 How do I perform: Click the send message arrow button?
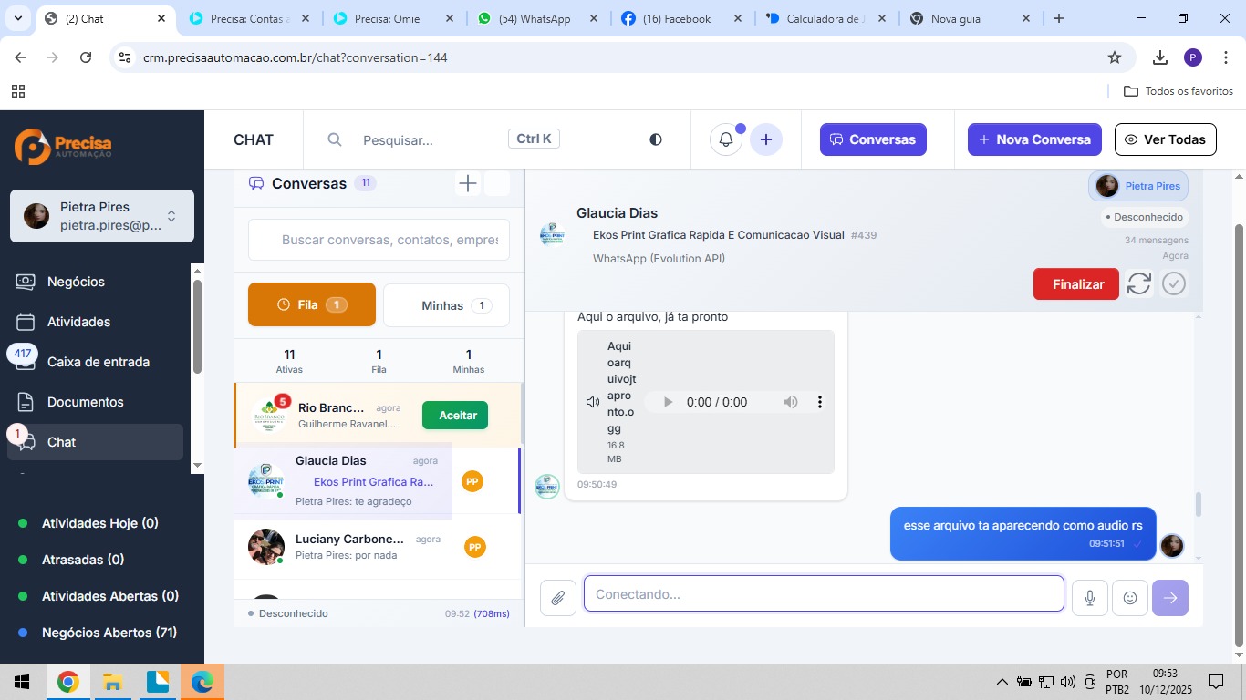coord(1170,598)
